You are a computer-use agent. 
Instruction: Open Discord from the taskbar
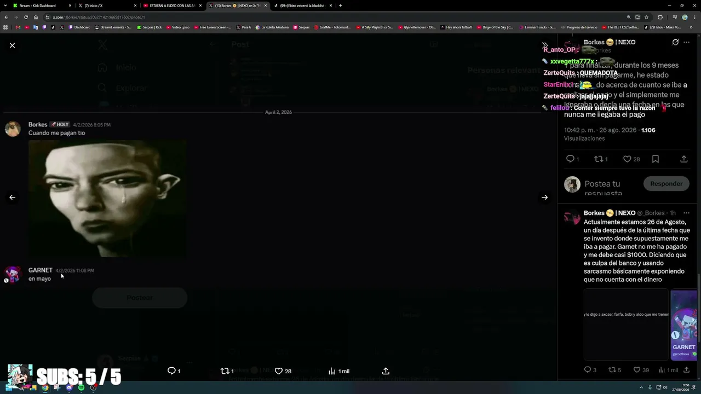[69, 387]
